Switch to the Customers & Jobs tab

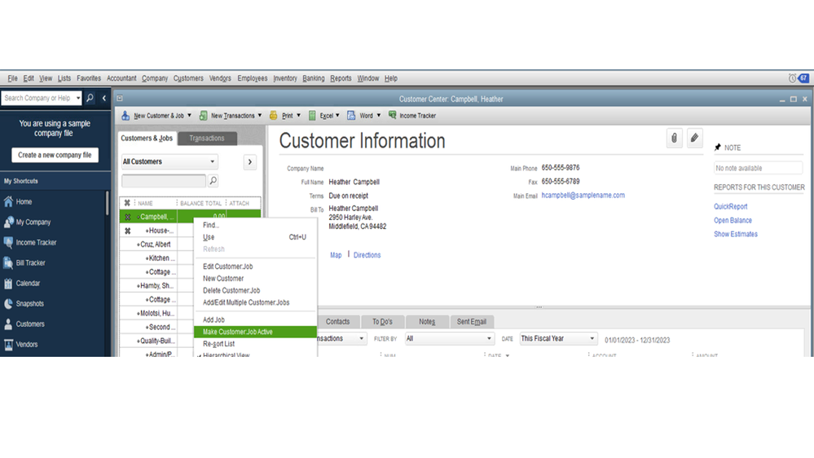147,138
